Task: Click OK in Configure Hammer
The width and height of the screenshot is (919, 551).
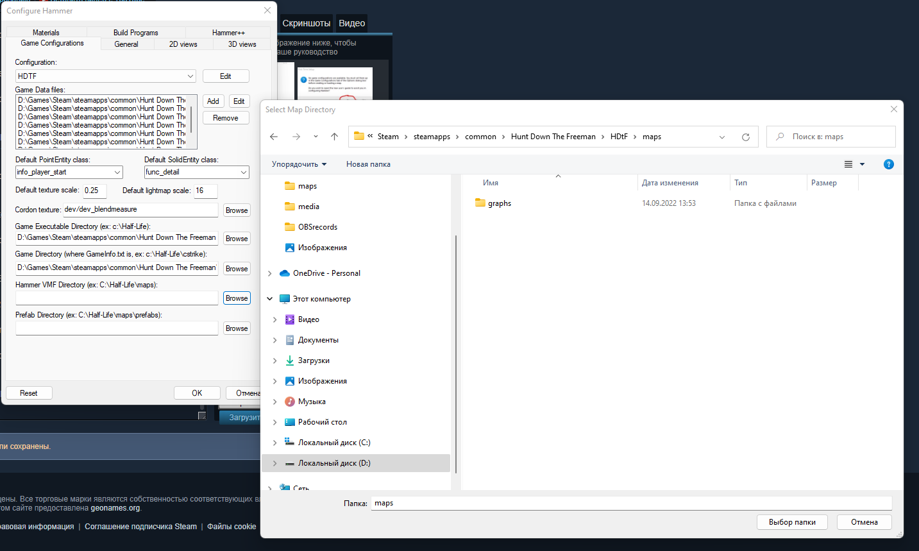Action: [197, 393]
